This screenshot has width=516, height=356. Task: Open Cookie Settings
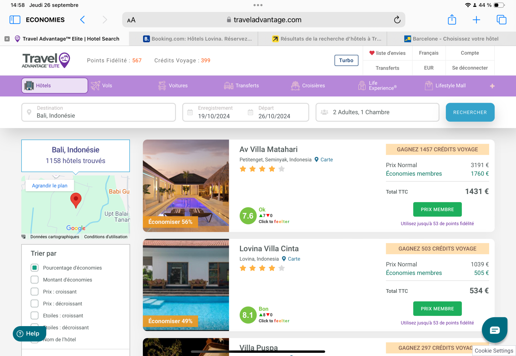tap(494, 351)
